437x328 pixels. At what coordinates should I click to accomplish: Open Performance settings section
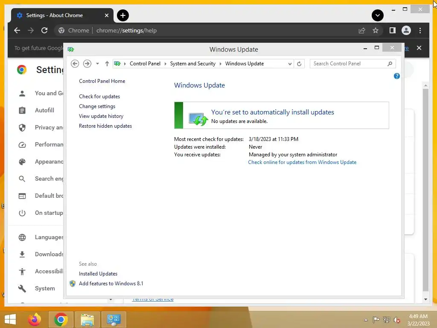pyautogui.click(x=41, y=144)
